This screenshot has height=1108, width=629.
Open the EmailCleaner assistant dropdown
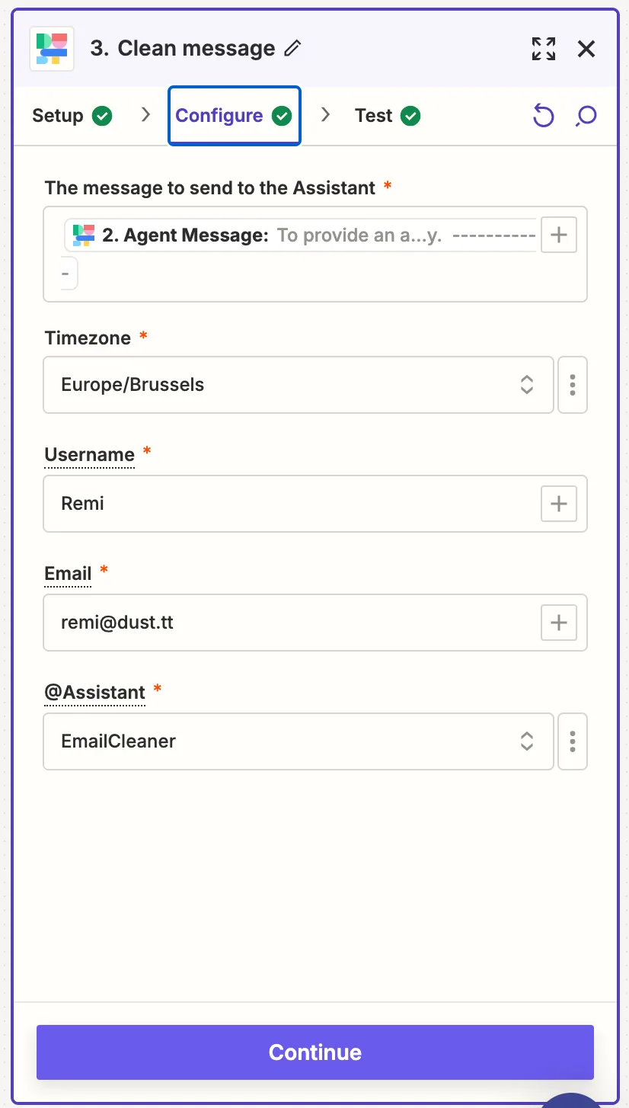pos(299,741)
